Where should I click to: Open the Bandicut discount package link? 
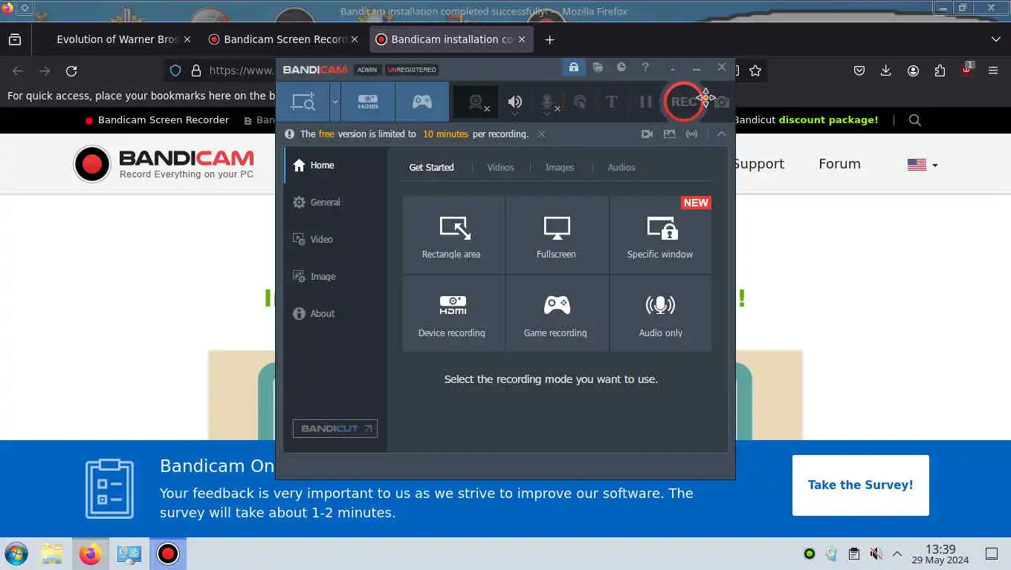[806, 120]
